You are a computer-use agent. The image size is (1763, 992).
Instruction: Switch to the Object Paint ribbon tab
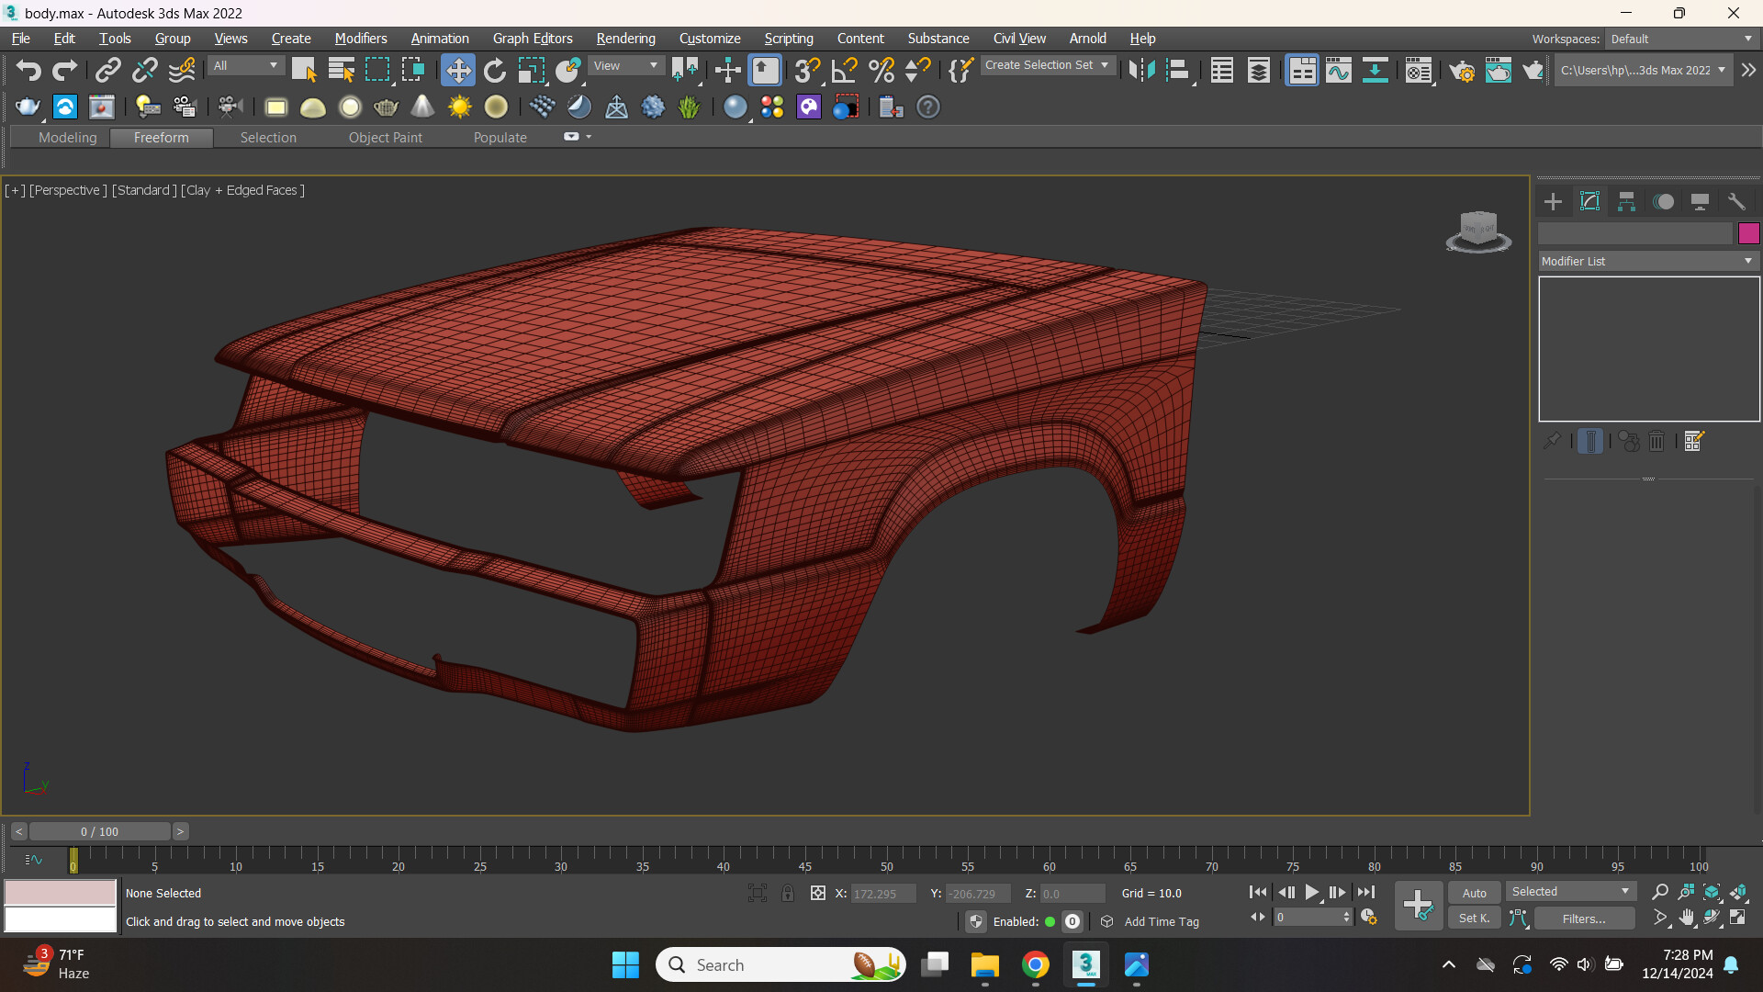[385, 138]
